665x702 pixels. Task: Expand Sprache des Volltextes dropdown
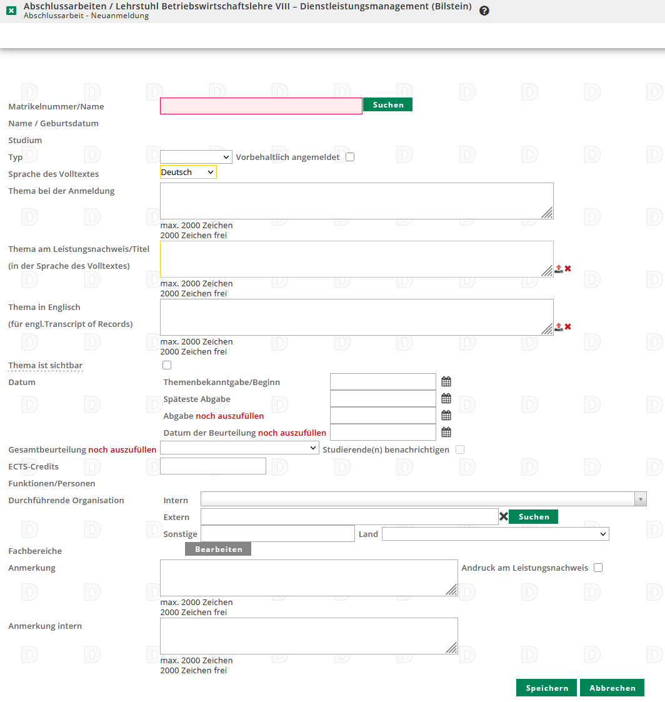tap(188, 172)
